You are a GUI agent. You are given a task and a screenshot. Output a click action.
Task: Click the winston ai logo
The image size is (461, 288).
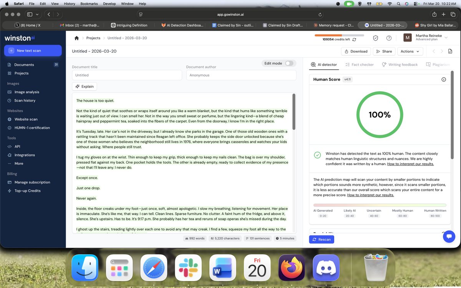[20, 38]
